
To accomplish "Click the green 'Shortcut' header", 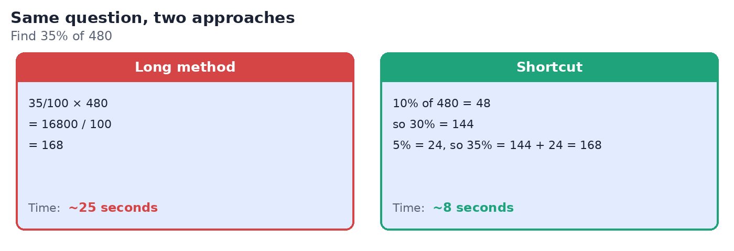I will 549,67.
